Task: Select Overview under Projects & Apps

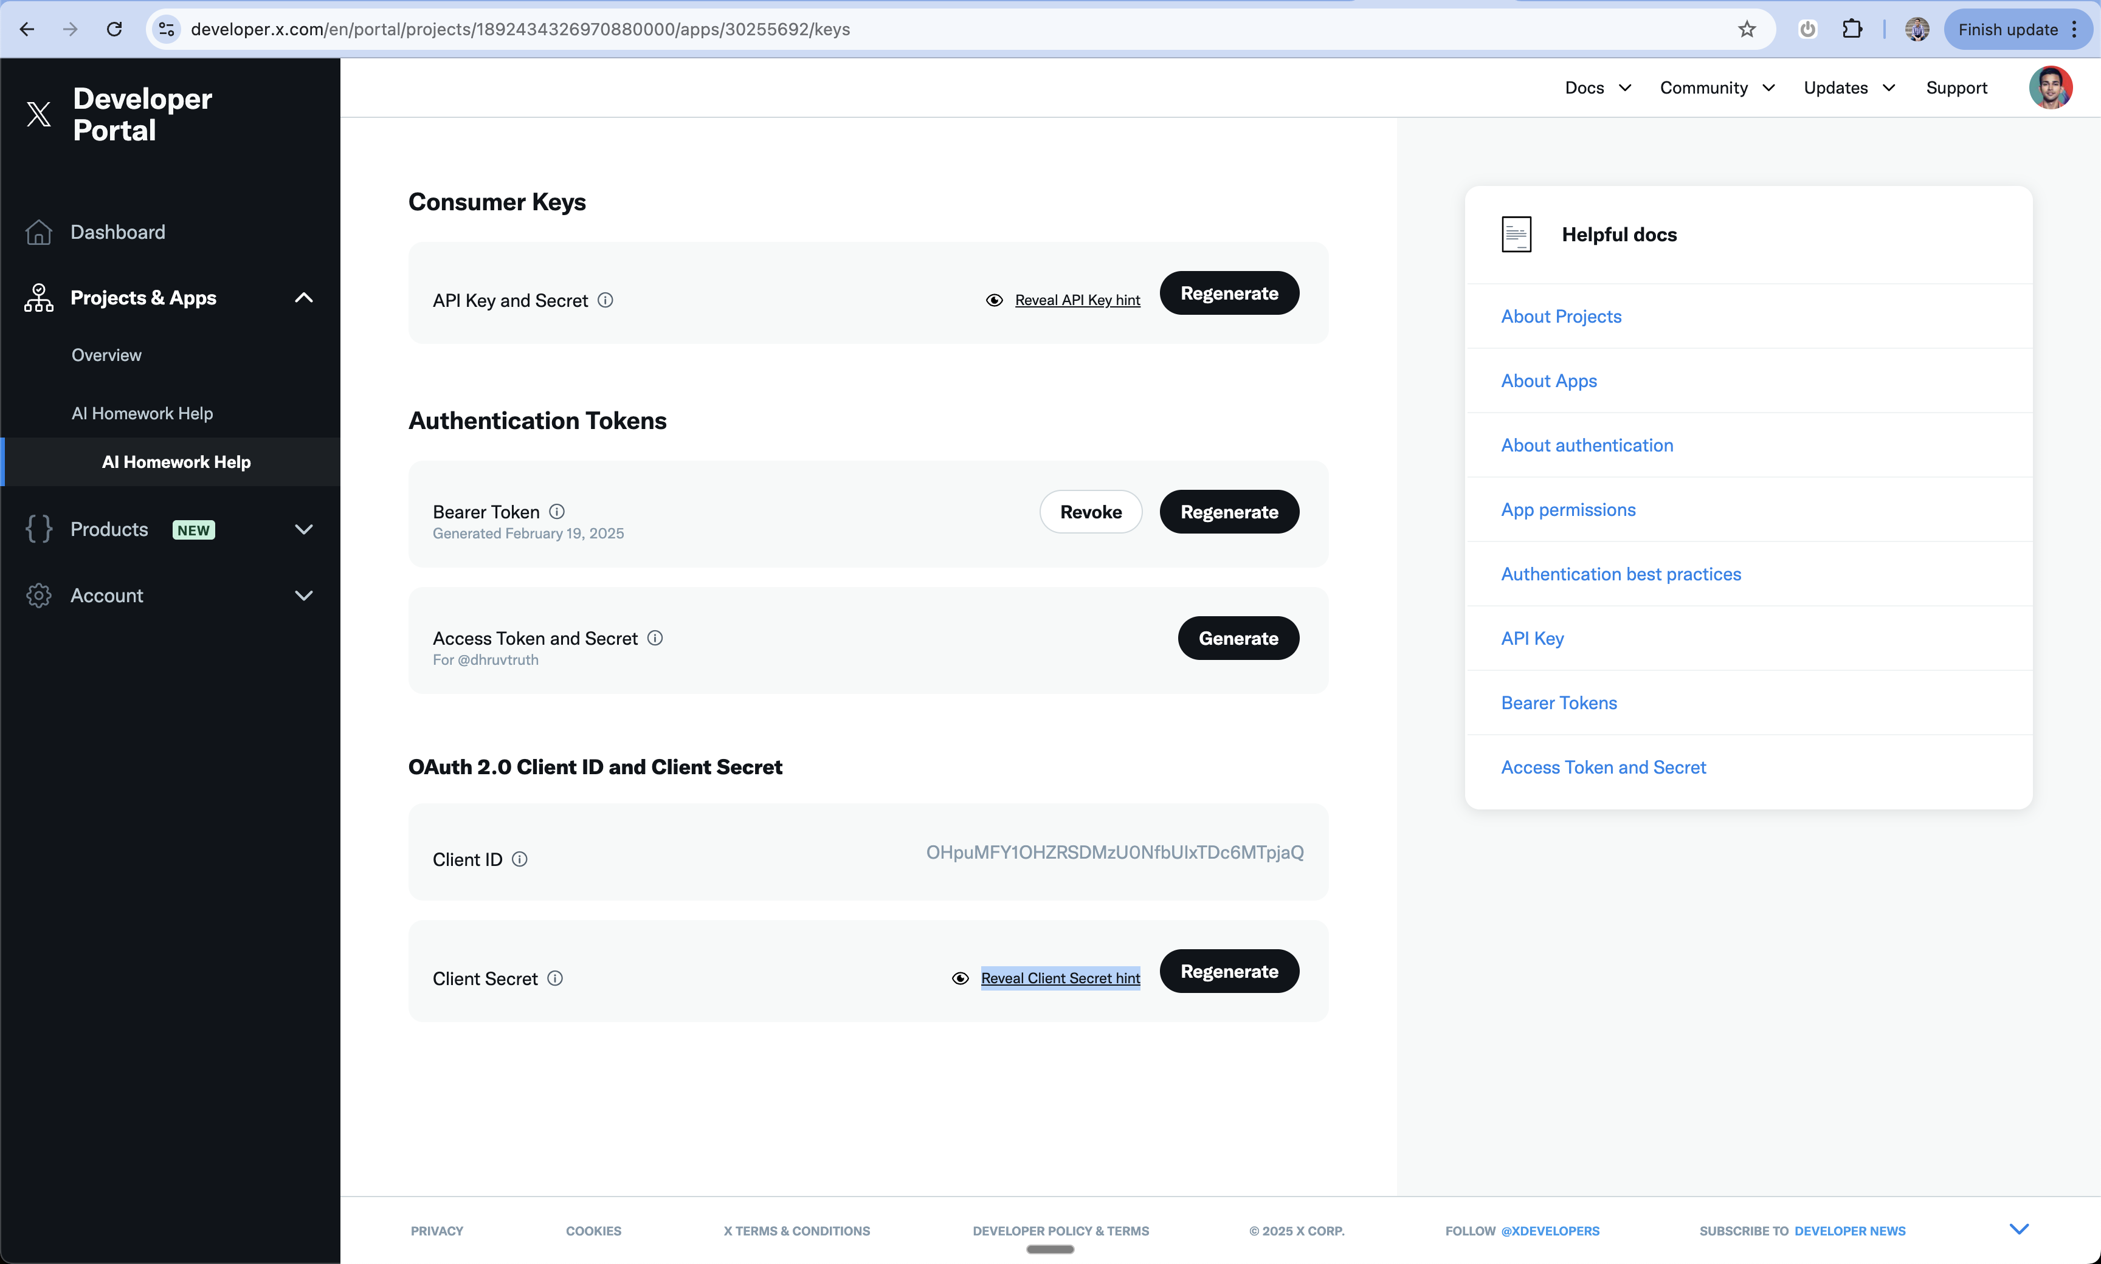Action: (x=106, y=355)
